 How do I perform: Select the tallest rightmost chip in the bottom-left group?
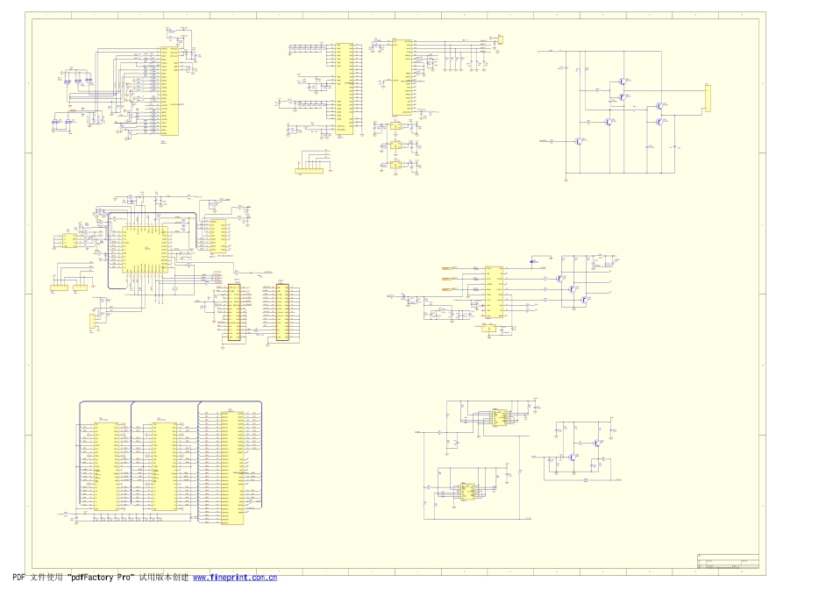coord(231,466)
